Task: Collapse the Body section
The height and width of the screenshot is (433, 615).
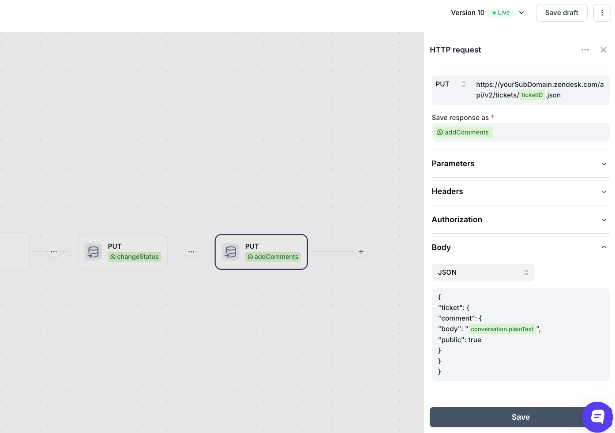Action: (x=521, y=247)
